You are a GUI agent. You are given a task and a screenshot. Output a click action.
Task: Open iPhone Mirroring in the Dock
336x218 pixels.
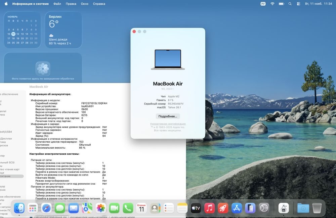[250, 208]
